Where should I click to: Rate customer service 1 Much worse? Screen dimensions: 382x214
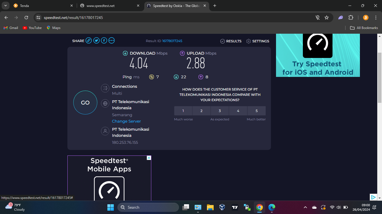183,111
